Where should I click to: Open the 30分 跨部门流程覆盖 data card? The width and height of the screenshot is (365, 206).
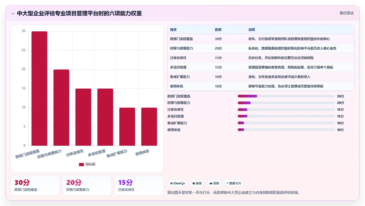[x=35, y=185]
